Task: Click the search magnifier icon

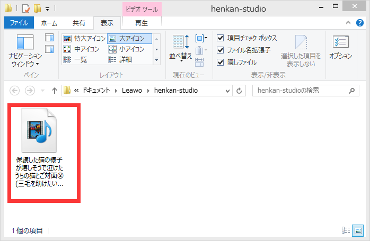Action: point(352,91)
